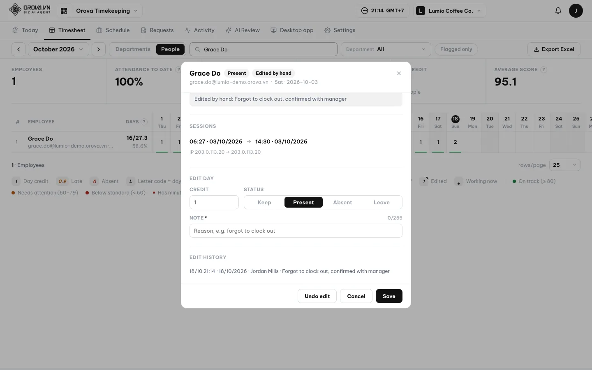
Task: Open the rows per page dropdown
Action: [x=564, y=165]
